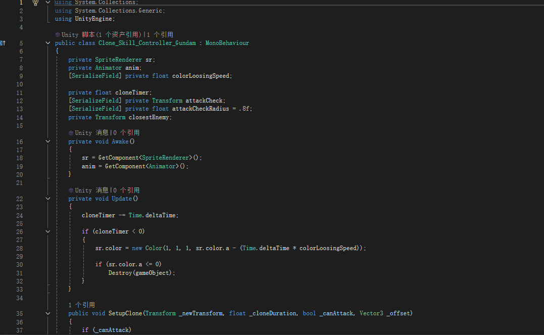Click attackCheckRadius field name on line 13
The width and height of the screenshot is (544, 335).
point(201,109)
